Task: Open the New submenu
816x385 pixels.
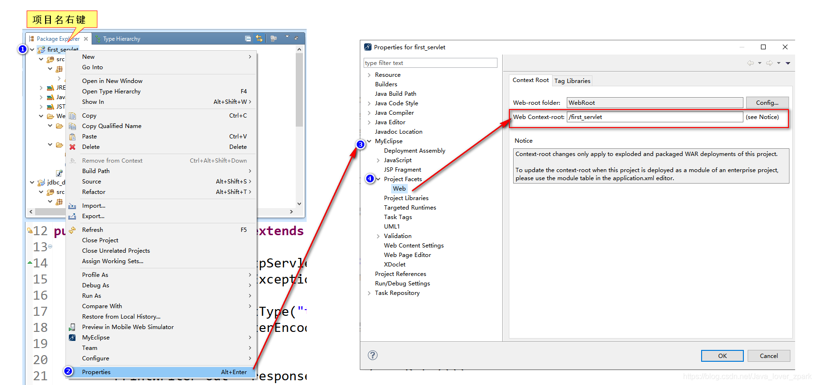Action: click(x=161, y=57)
